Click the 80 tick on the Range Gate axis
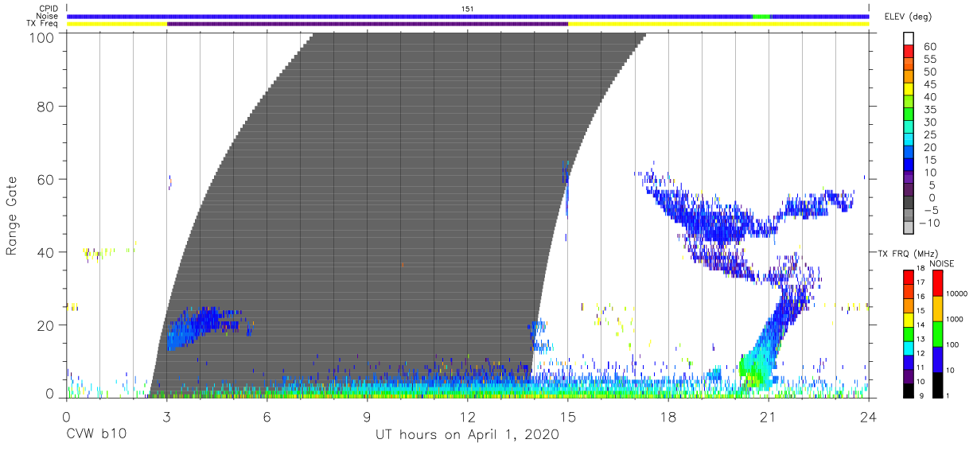Viewport: 977px width, 451px height. 48,106
